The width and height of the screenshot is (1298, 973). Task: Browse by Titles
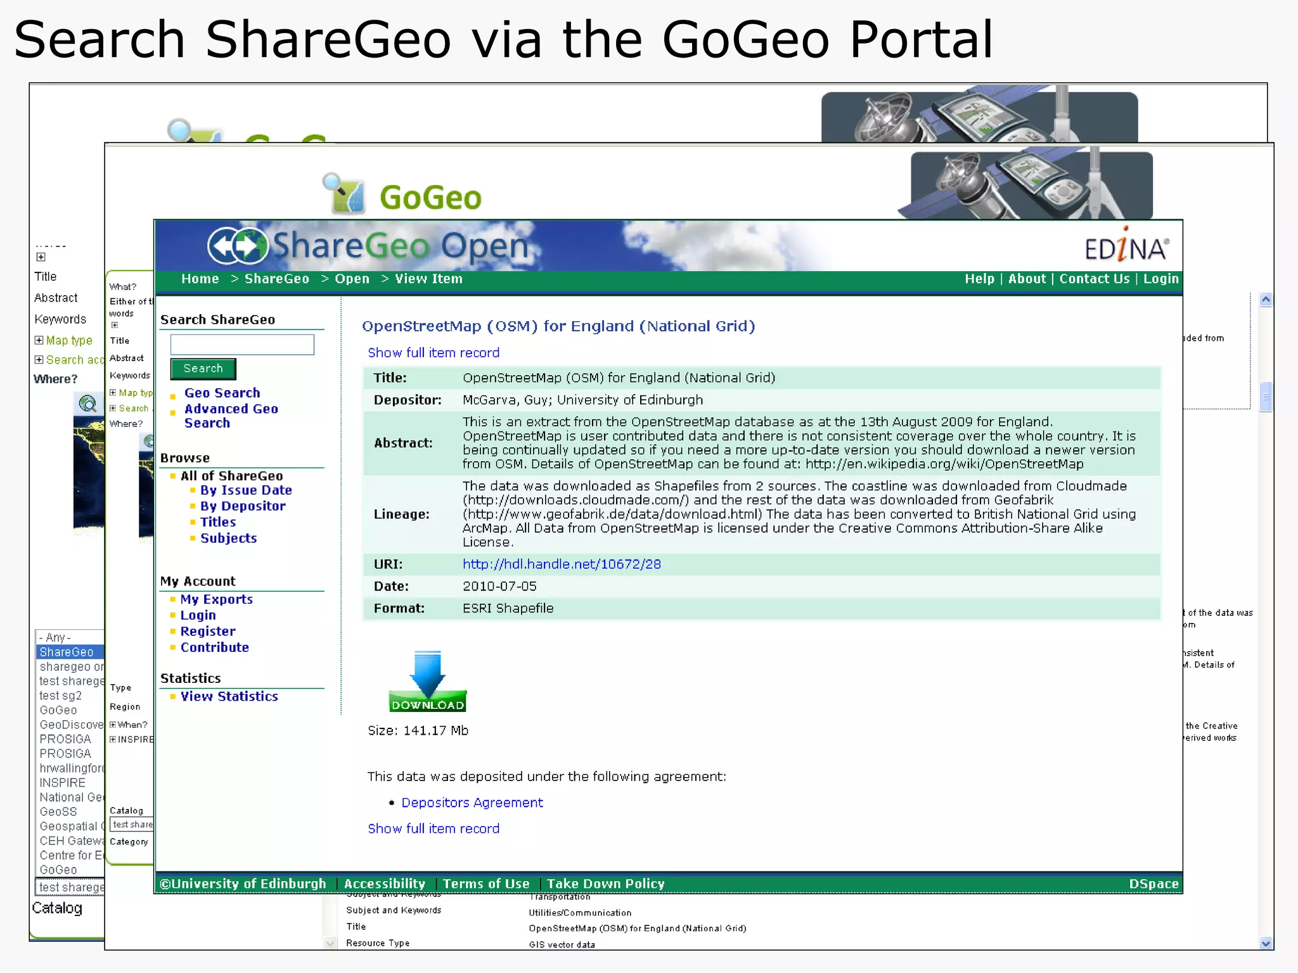pos(218,522)
